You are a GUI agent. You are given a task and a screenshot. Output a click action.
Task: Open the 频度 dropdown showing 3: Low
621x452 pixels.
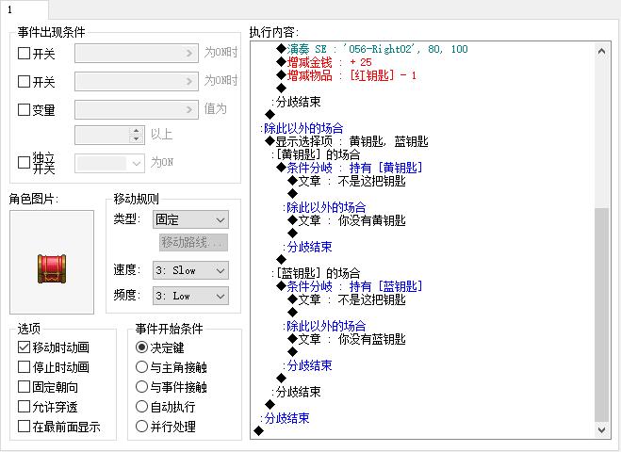pos(190,296)
